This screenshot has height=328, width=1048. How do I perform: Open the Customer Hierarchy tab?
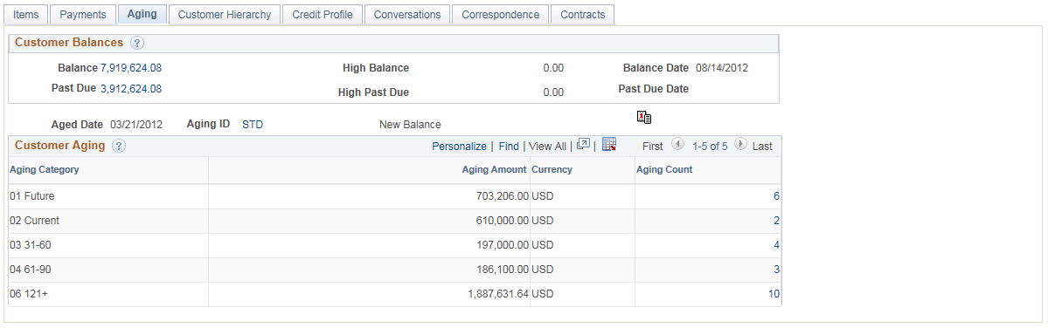click(x=224, y=14)
